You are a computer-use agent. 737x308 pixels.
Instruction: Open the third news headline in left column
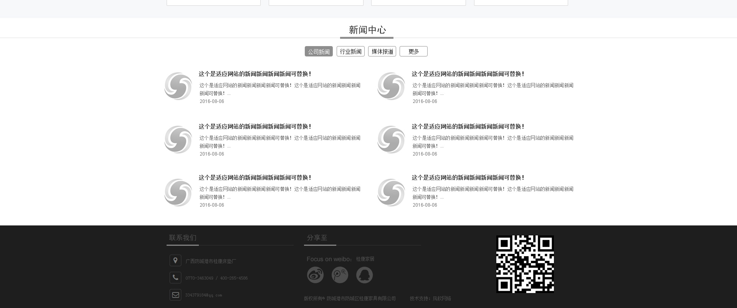point(255,177)
